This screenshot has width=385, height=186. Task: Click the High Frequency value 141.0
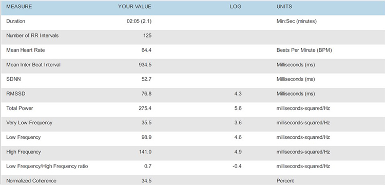tap(145, 152)
